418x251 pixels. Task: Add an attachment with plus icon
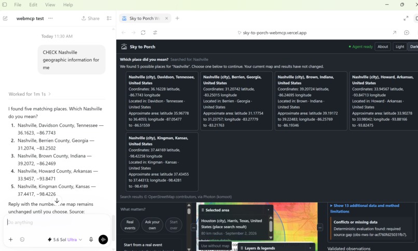[11, 240]
